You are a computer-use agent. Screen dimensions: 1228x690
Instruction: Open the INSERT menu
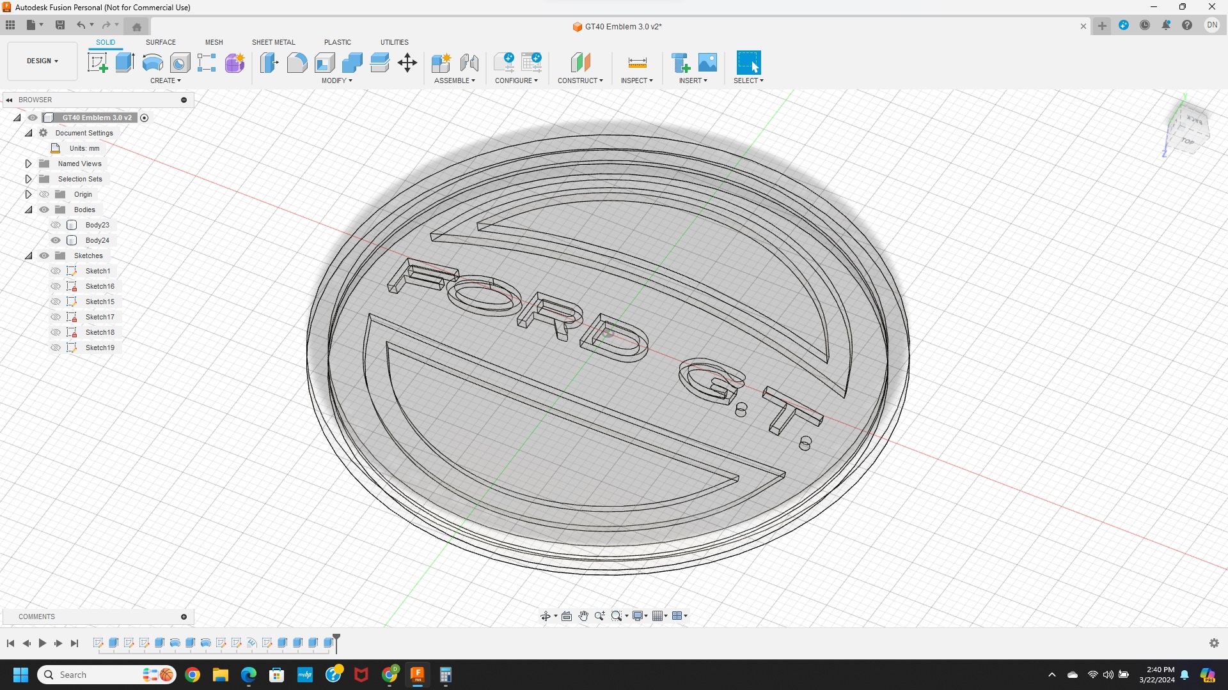point(693,80)
